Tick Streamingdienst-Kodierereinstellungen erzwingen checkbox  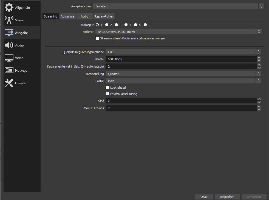tap(97, 38)
